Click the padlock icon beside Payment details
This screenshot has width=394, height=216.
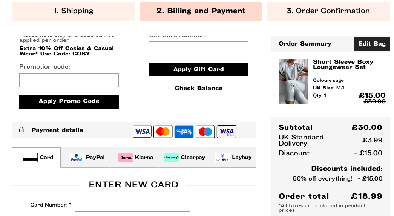coord(21,129)
